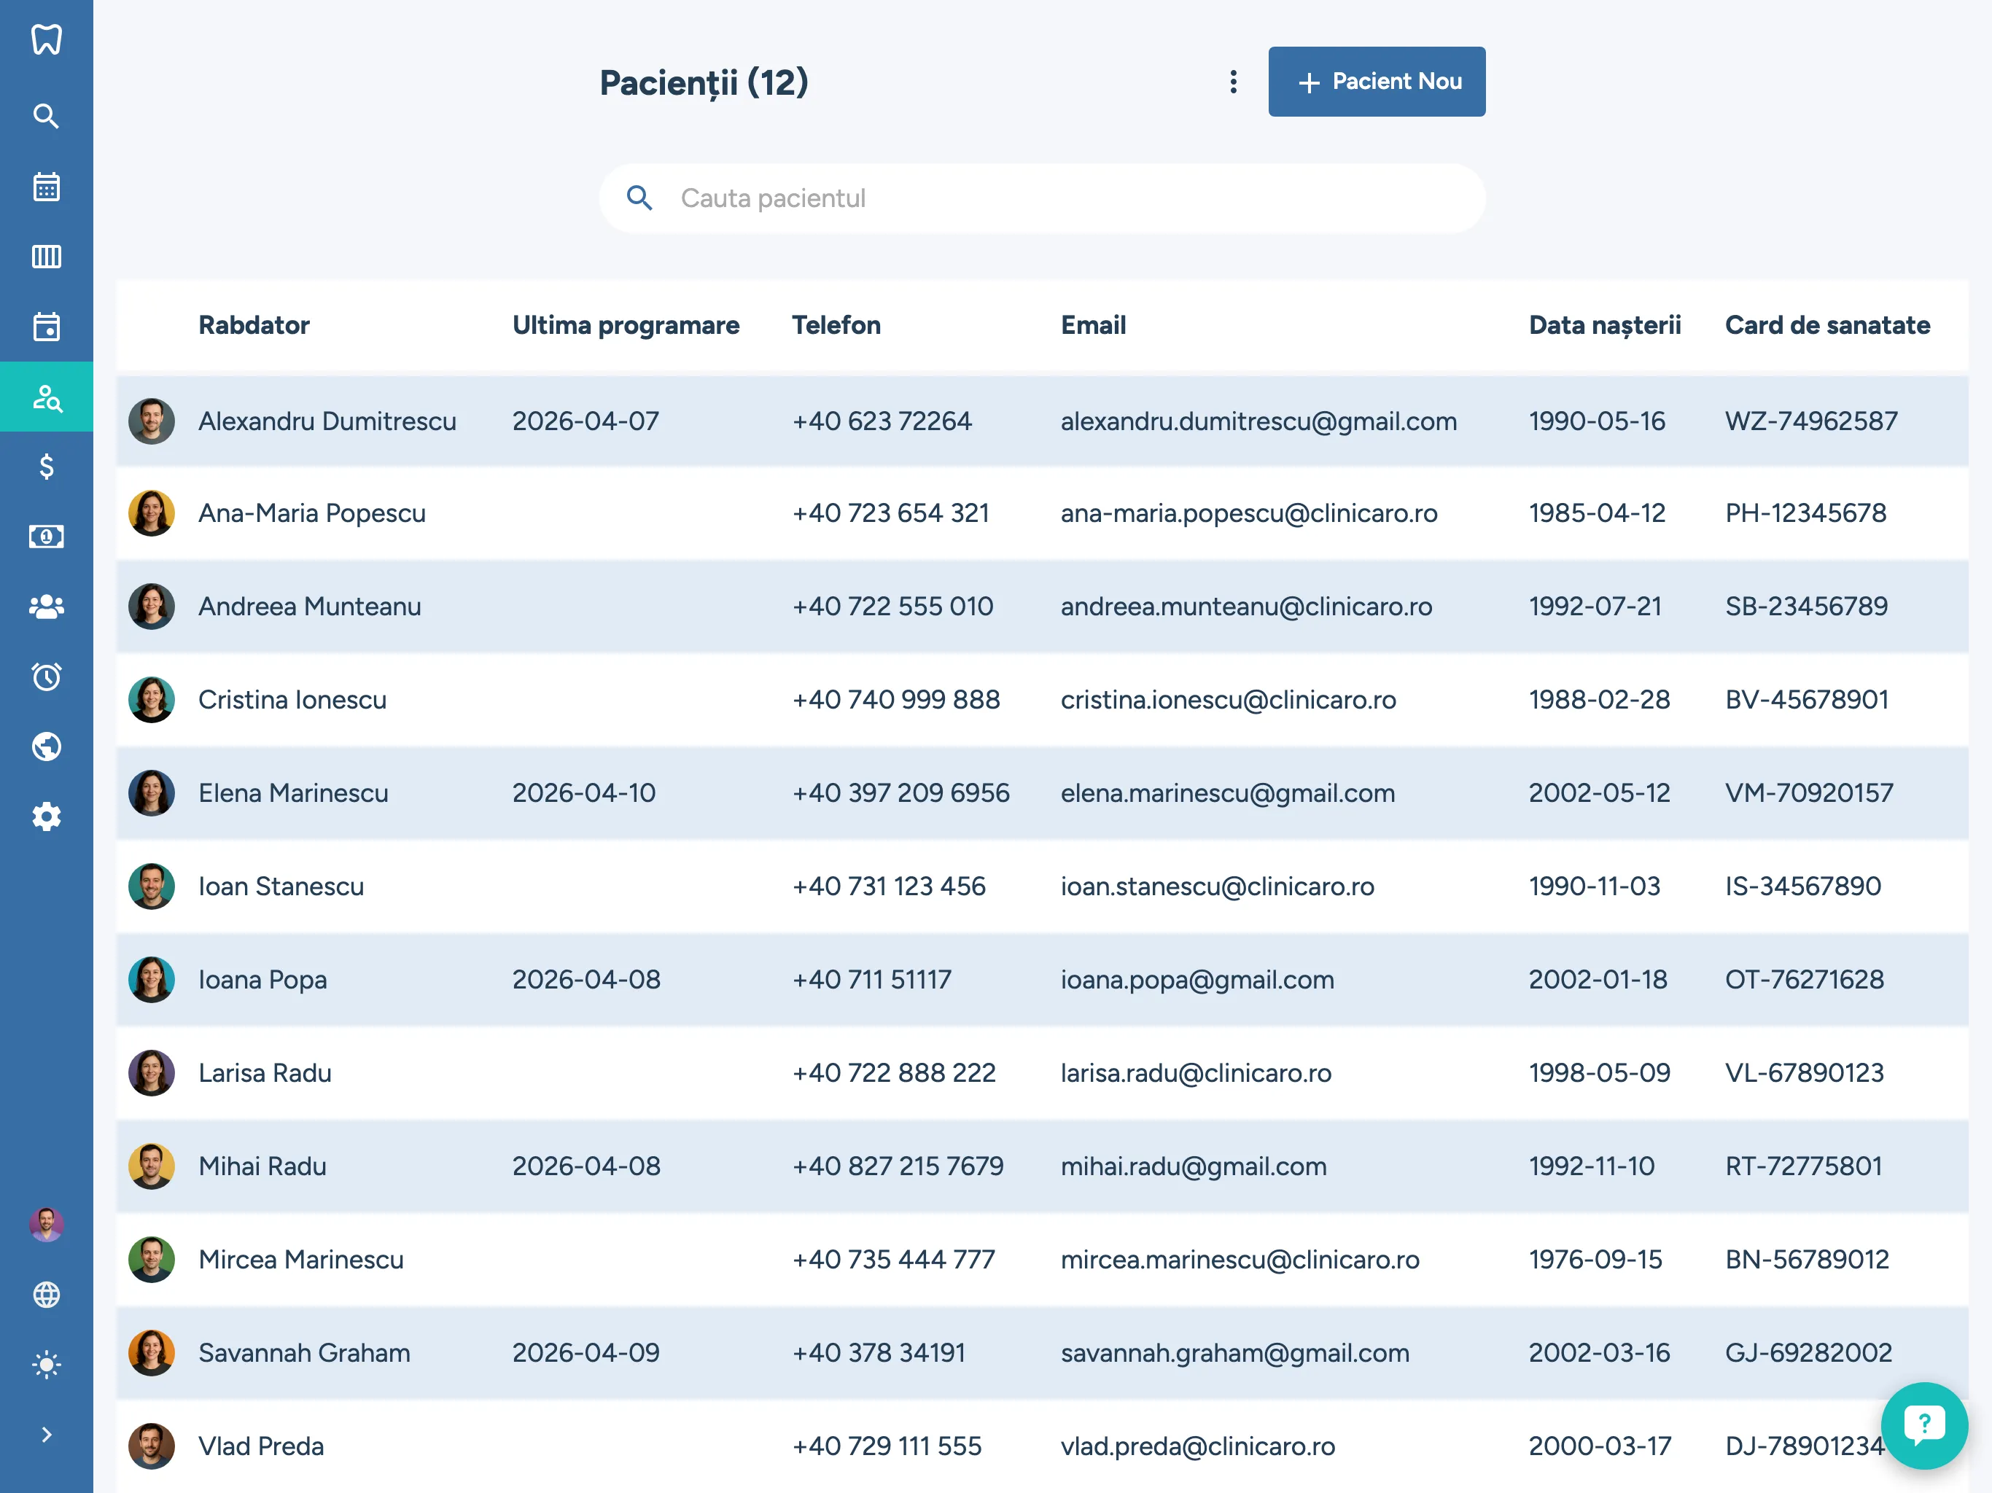Image resolution: width=1992 pixels, height=1493 pixels.
Task: Open the search icon in sidebar
Action: point(46,116)
